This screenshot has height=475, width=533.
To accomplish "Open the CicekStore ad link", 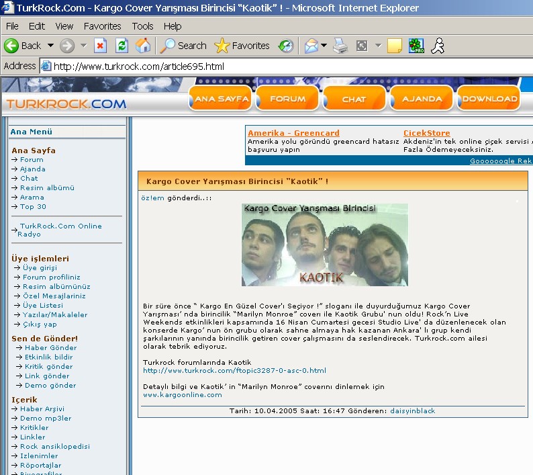I will (427, 133).
